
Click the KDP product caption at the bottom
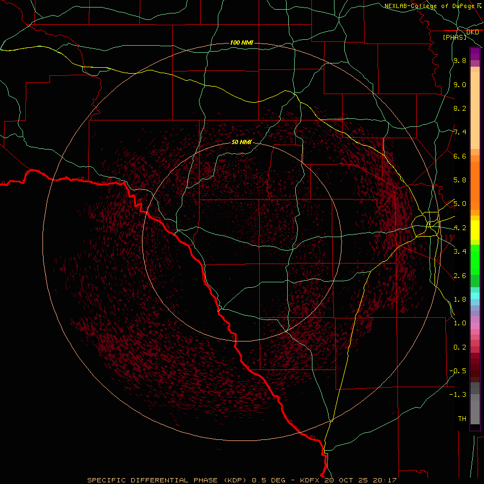241,480
